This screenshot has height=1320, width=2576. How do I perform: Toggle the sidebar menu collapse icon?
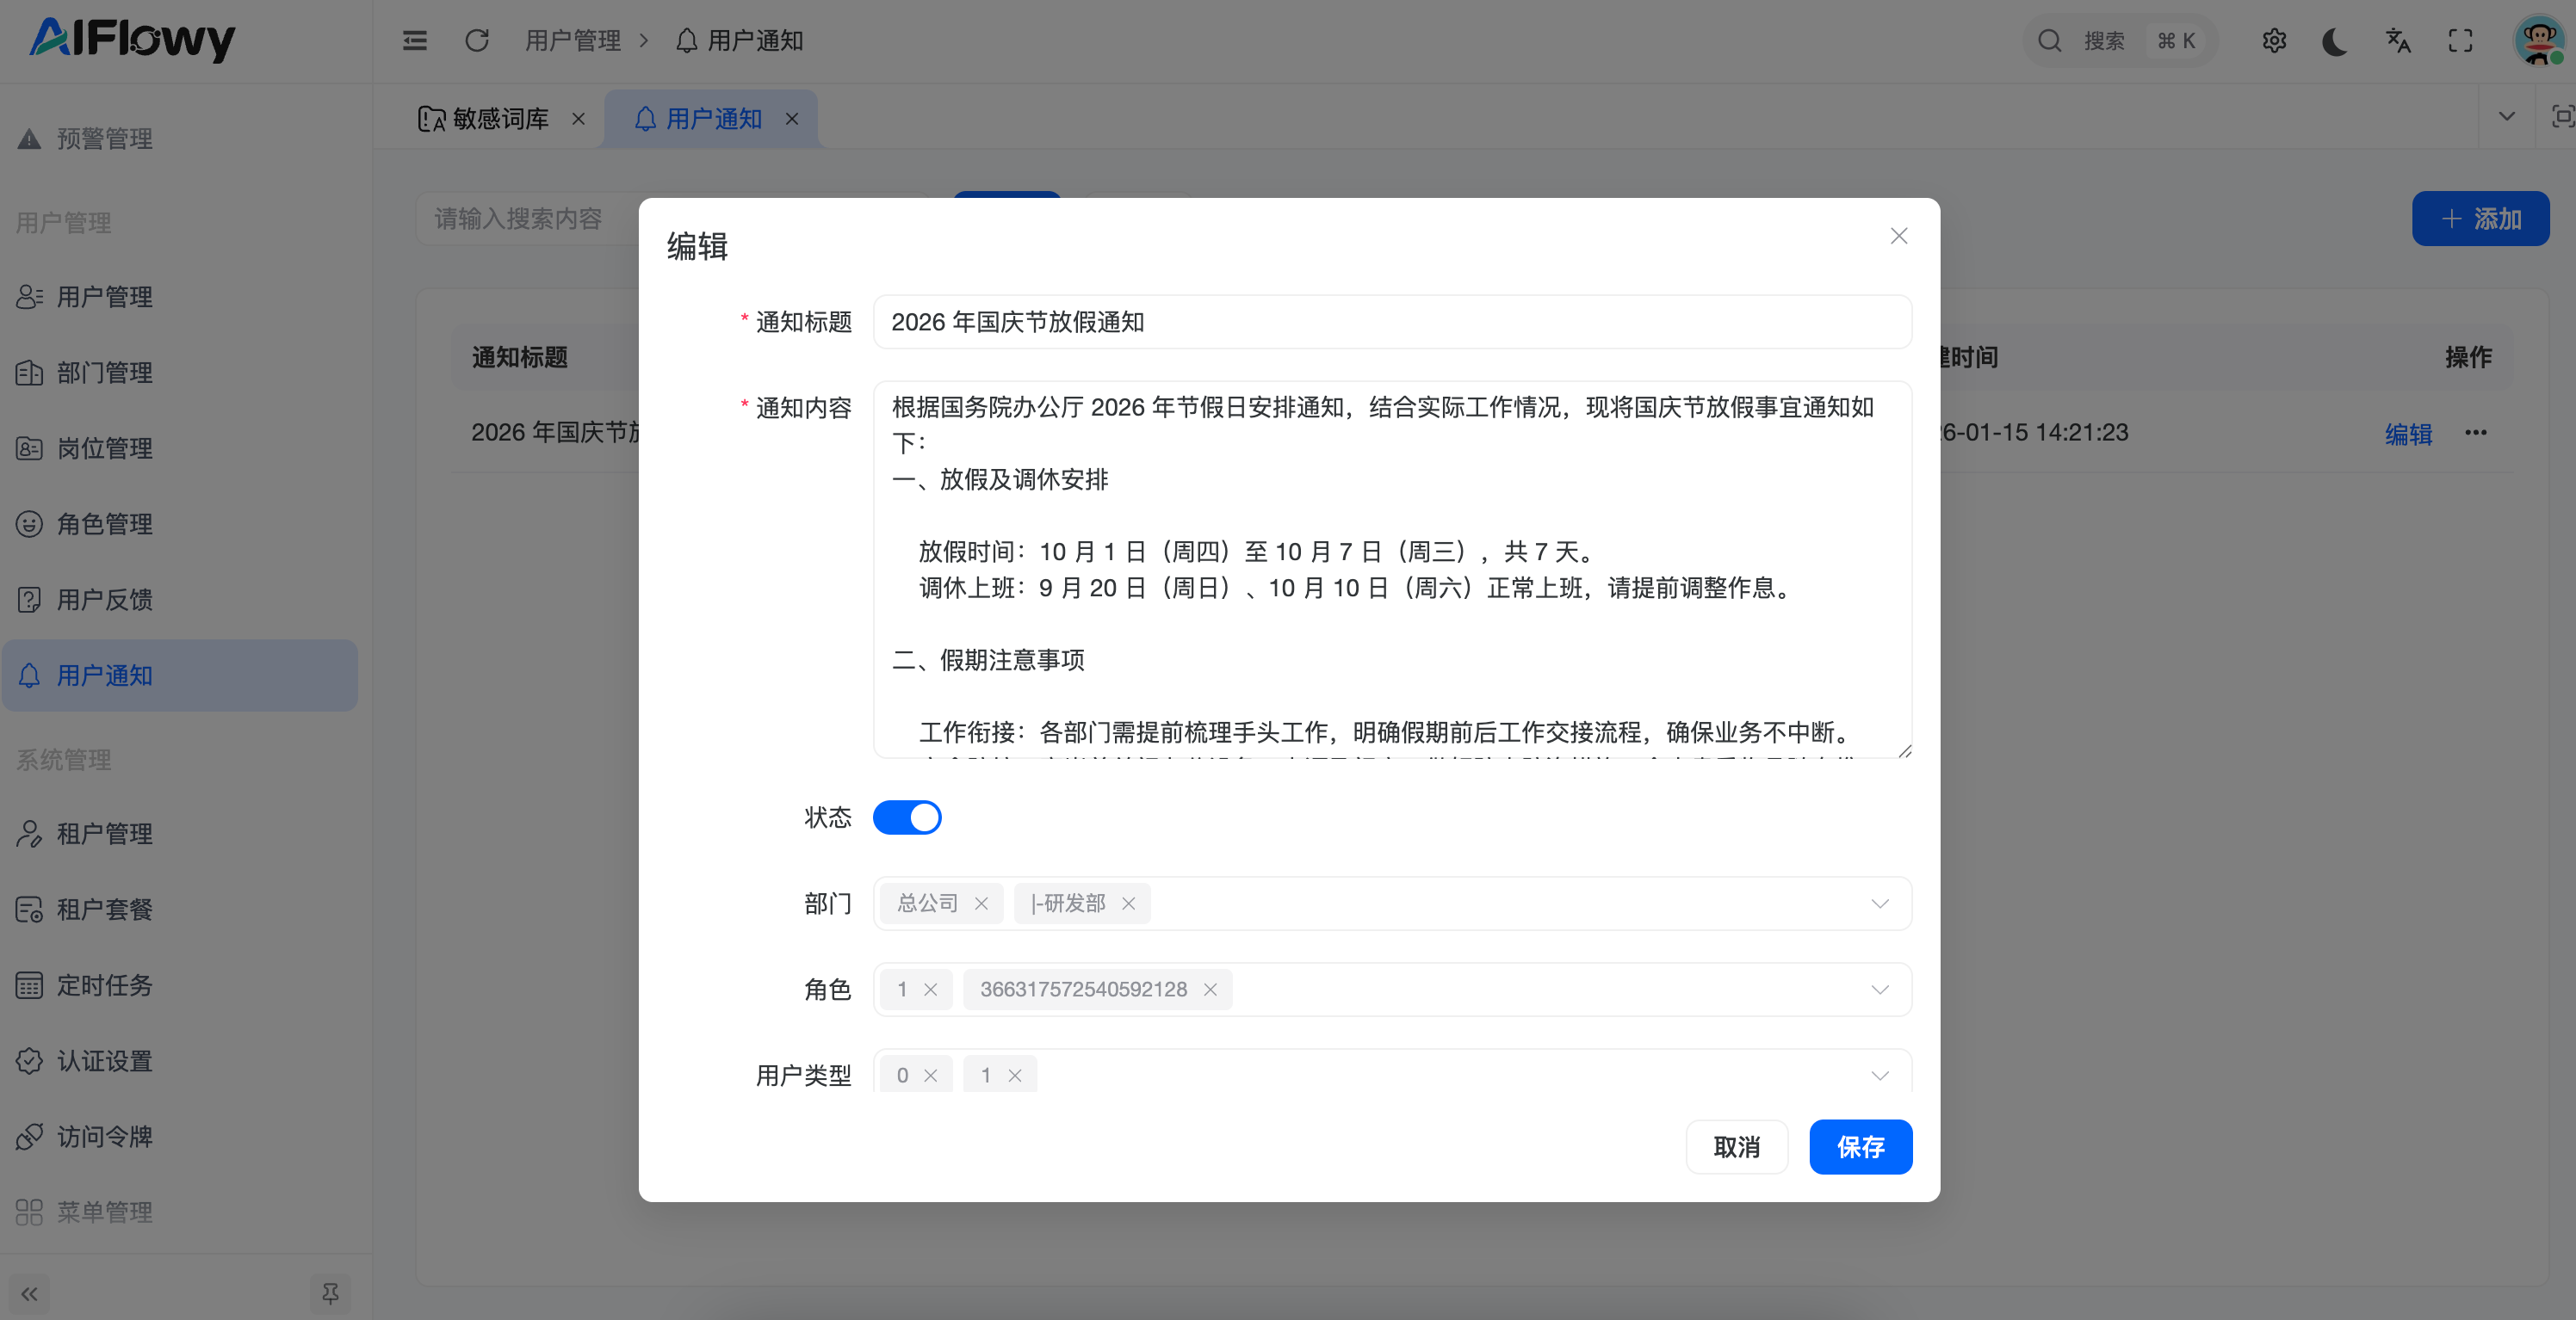[x=414, y=40]
